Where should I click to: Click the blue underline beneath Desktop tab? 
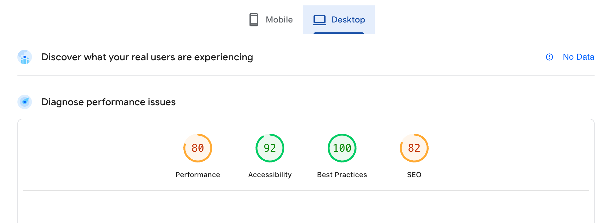(x=339, y=33)
